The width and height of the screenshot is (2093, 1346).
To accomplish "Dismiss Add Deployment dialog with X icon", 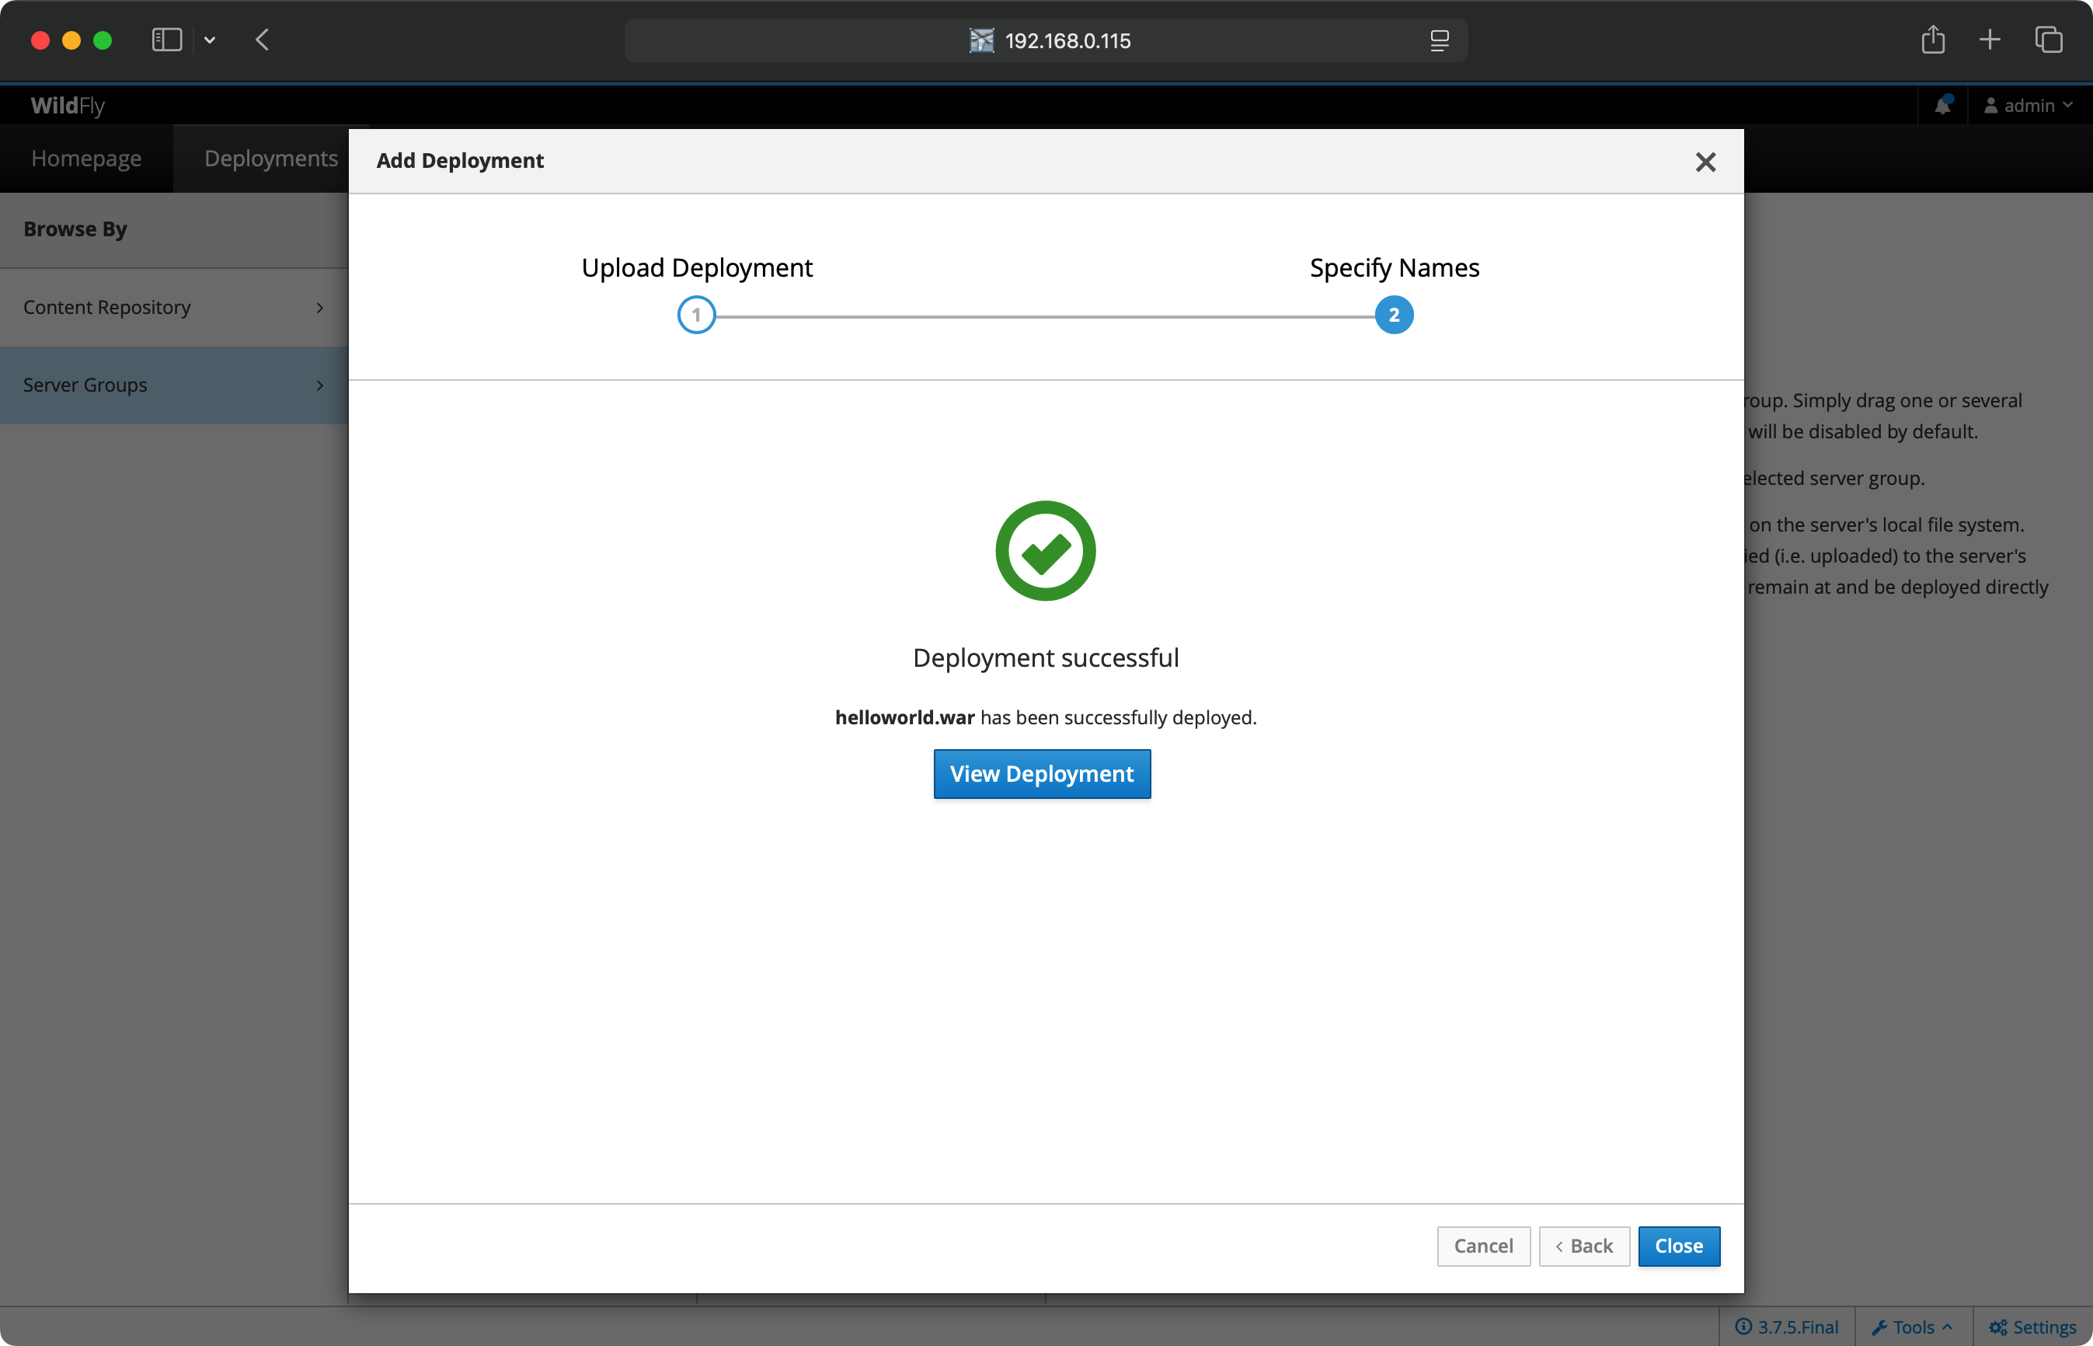I will [1705, 162].
